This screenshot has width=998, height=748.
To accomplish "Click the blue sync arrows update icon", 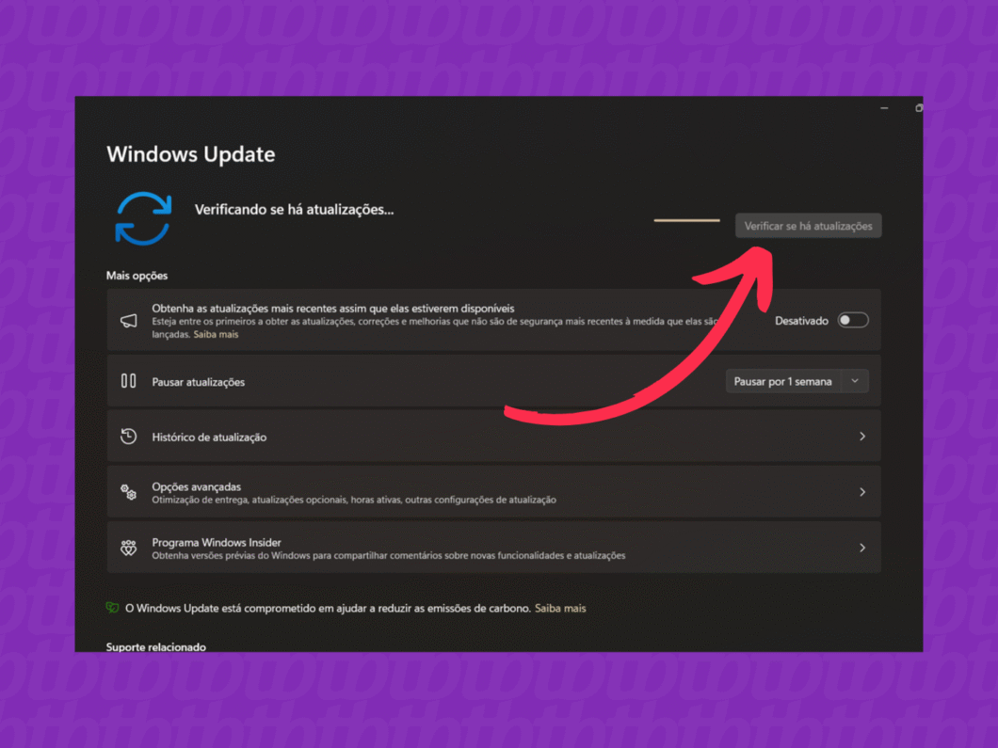I will [x=143, y=219].
